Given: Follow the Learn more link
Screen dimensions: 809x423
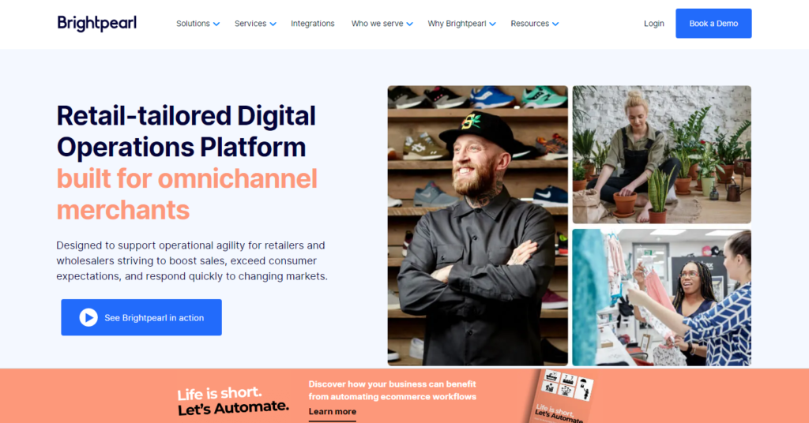Looking at the screenshot, I should (x=333, y=412).
